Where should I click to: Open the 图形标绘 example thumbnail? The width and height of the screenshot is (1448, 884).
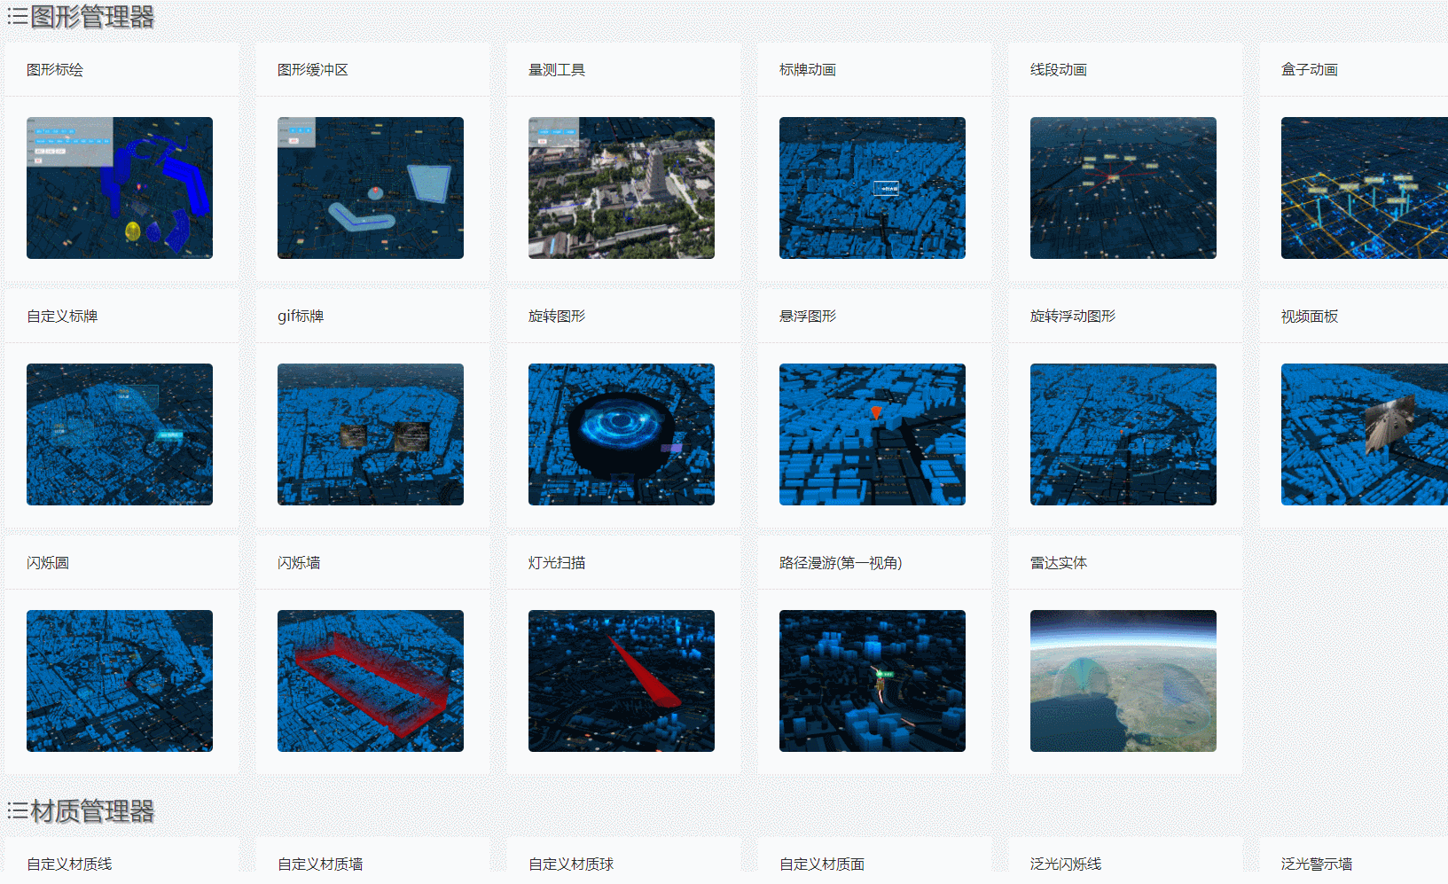(x=120, y=188)
